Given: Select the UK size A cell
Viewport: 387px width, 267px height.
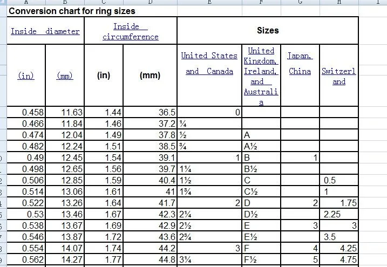Looking at the screenshot, I should point(261,135).
